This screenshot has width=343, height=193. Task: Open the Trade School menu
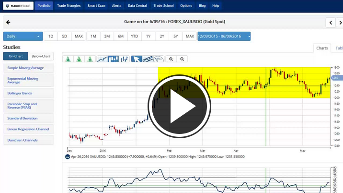(164, 6)
